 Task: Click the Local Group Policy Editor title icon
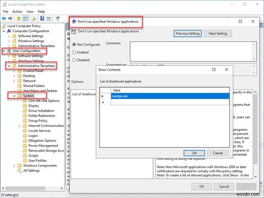point(5,5)
